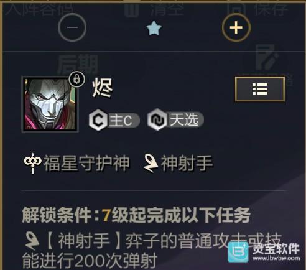Toggle the lock icon on 烬's portrait
Screen dimensions: 306x270
[76, 79]
